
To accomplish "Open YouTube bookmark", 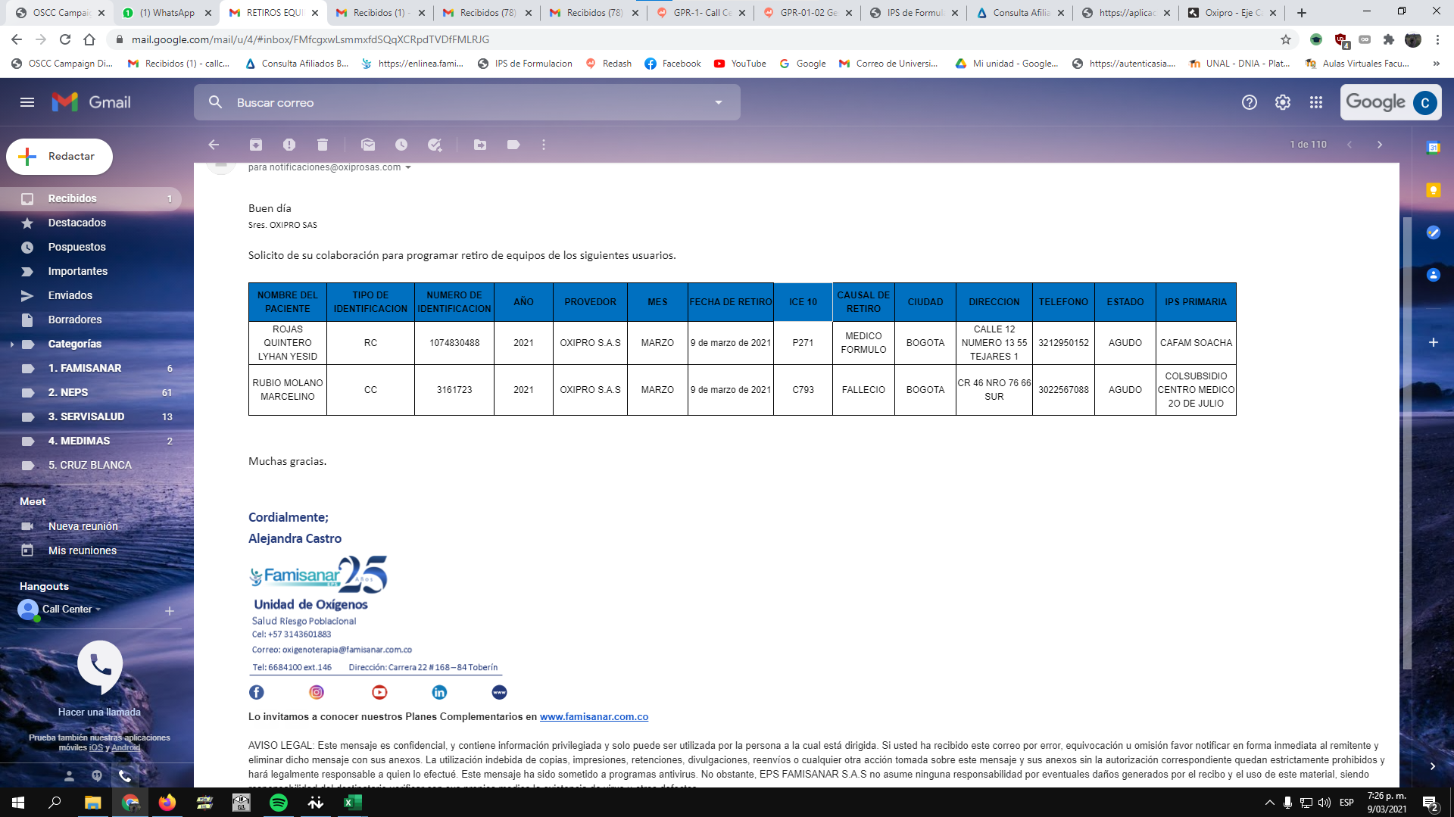I will tap(740, 64).
